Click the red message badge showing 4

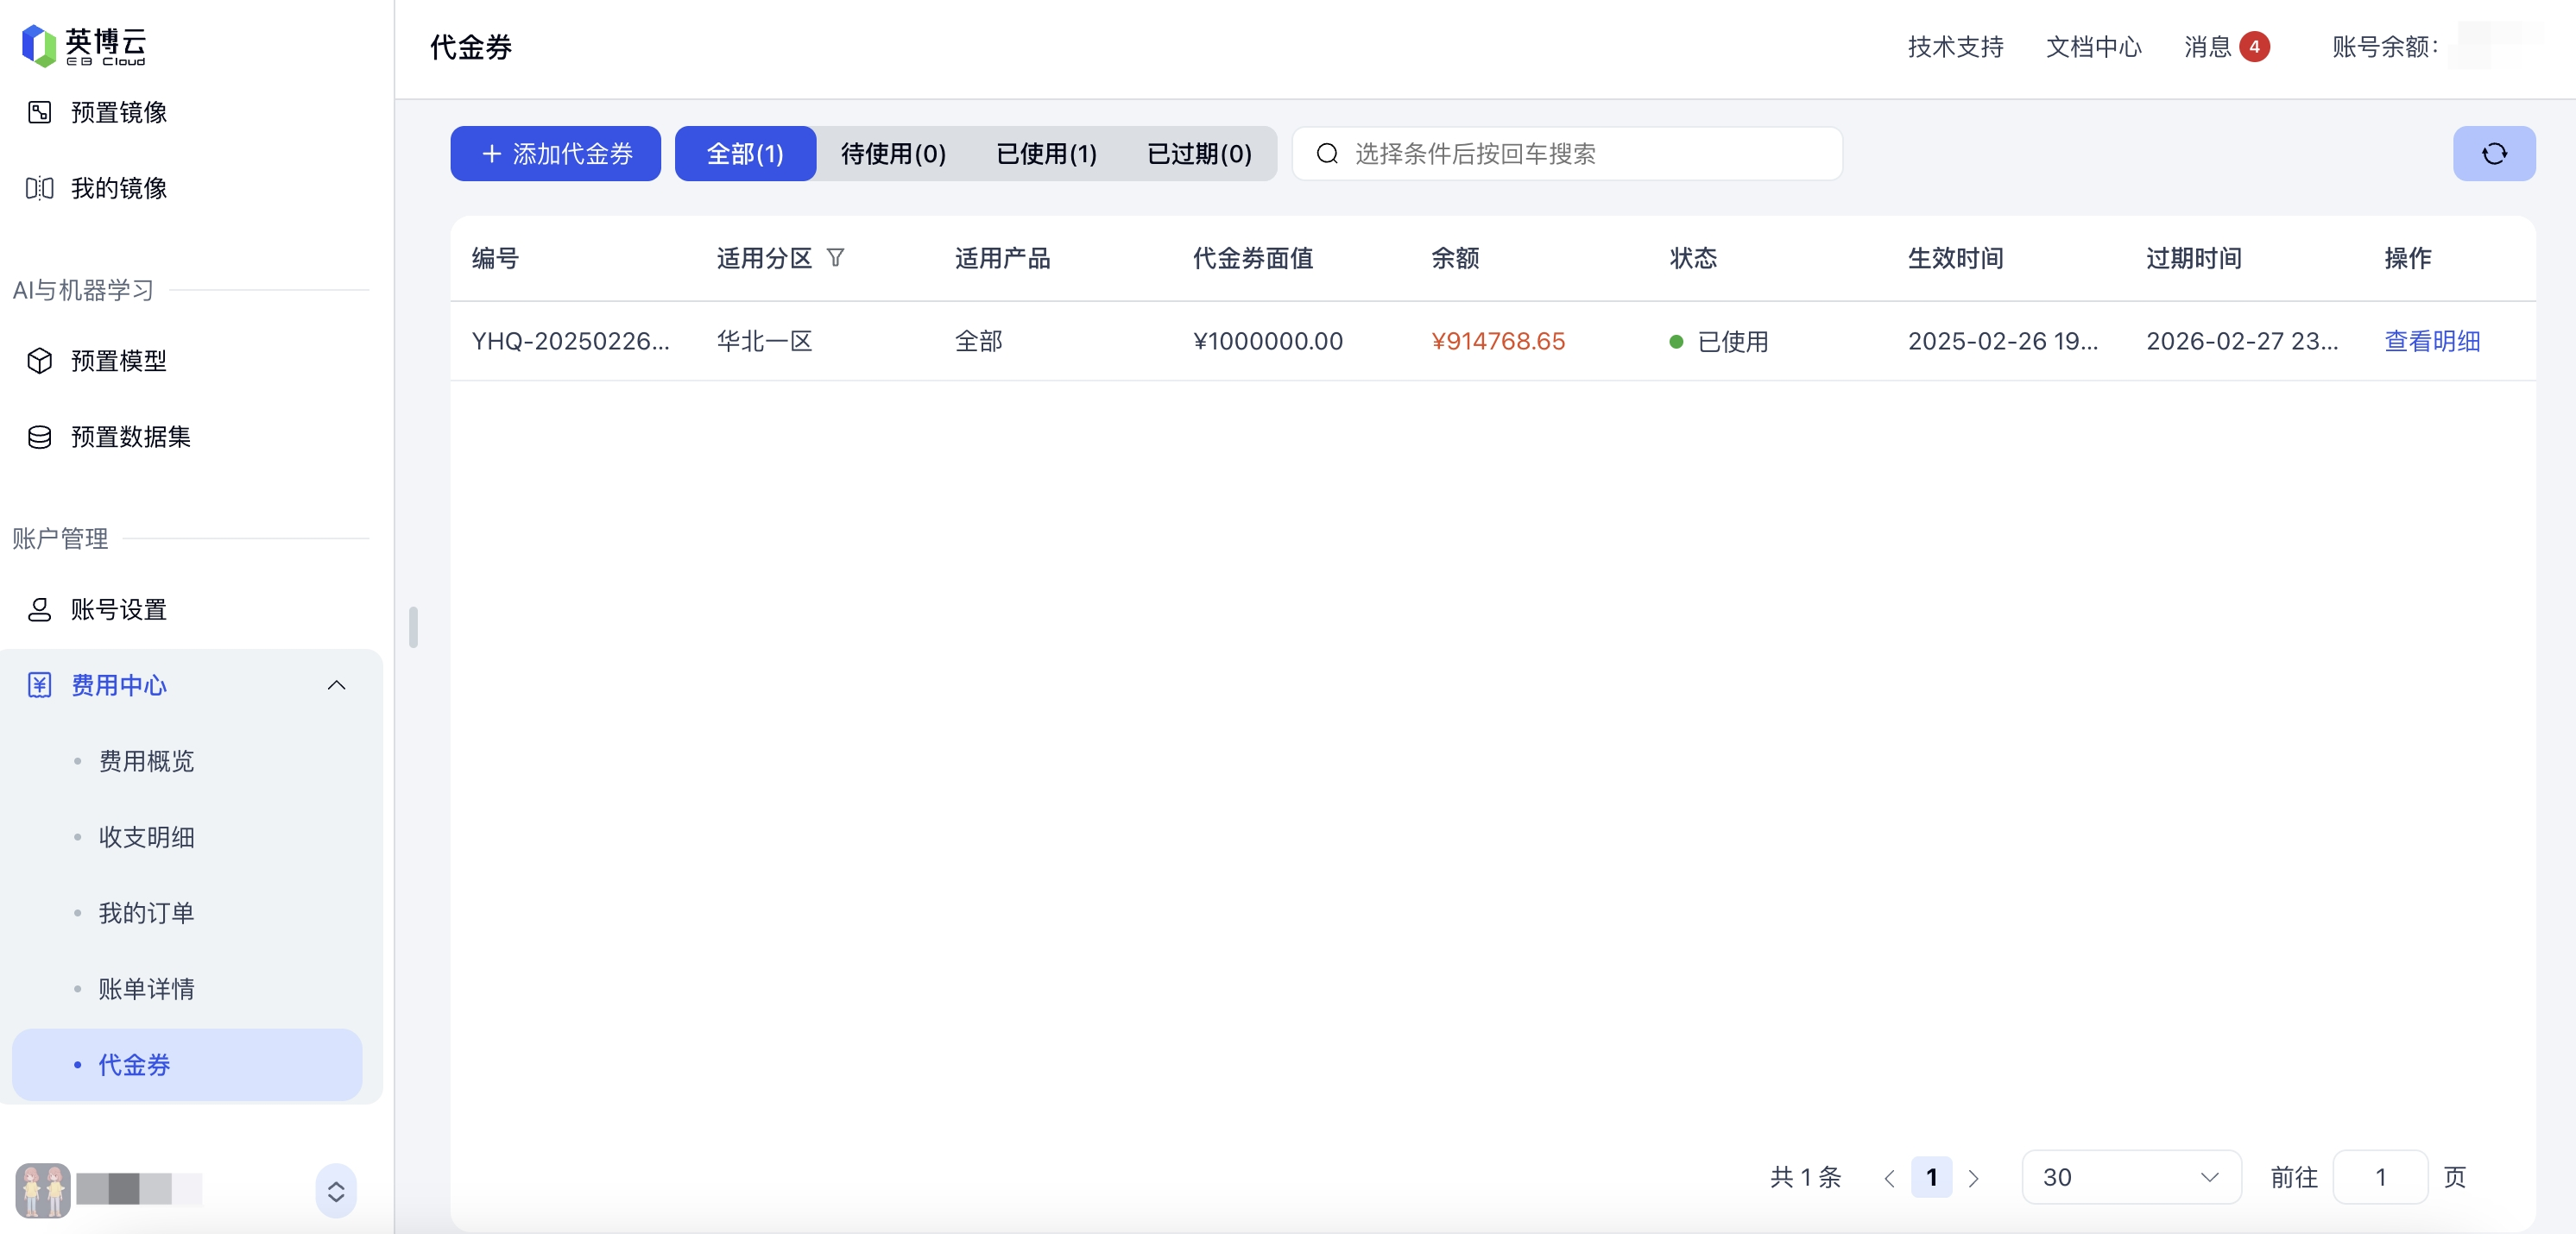click(2254, 46)
